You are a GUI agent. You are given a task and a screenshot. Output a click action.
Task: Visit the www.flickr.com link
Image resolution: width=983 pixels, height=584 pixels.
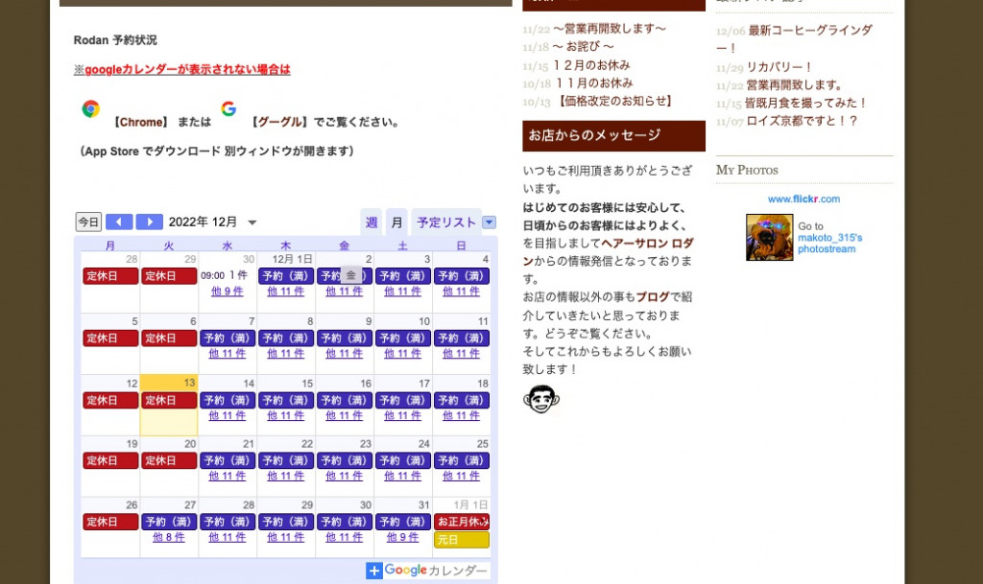click(803, 199)
